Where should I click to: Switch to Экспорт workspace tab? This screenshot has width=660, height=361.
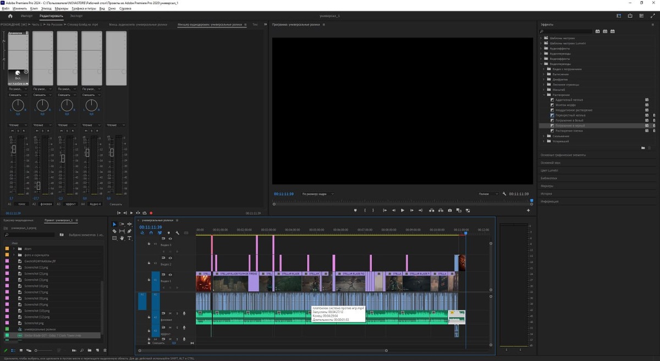tap(76, 16)
